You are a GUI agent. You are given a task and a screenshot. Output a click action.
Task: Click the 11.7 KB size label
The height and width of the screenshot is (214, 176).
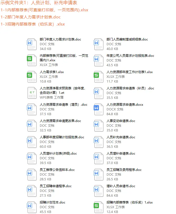click(x=112, y=81)
